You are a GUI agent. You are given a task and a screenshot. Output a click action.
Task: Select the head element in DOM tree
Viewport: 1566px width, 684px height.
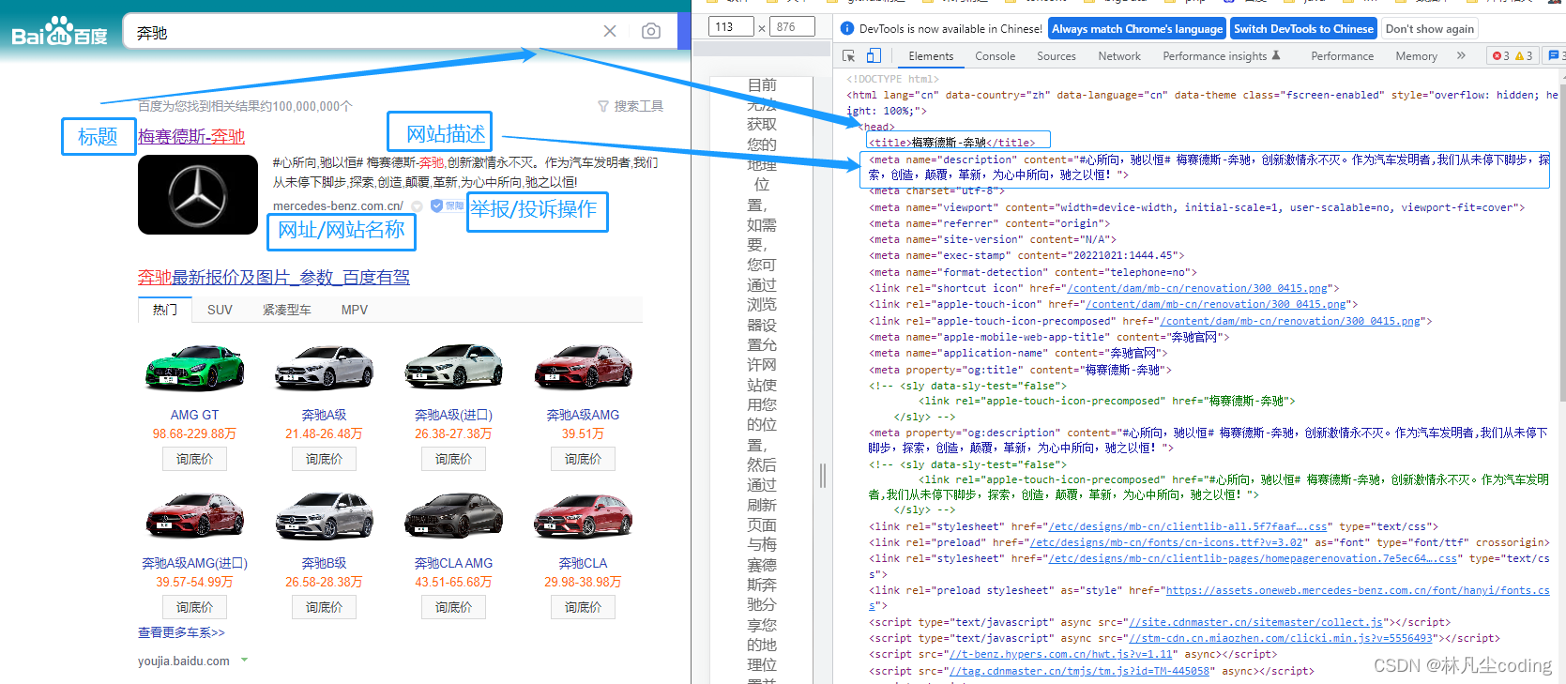(878, 127)
